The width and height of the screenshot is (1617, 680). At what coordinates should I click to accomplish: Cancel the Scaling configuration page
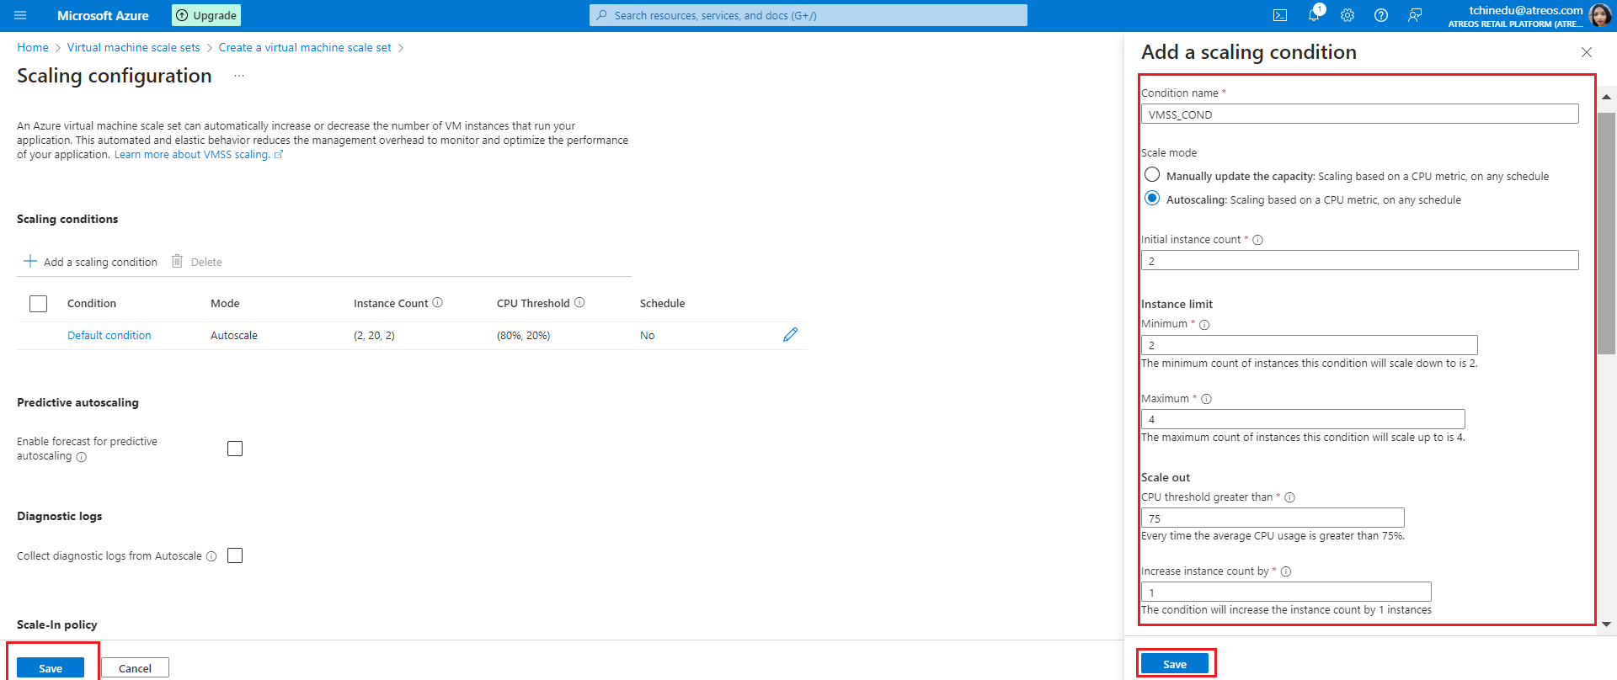pyautogui.click(x=135, y=667)
